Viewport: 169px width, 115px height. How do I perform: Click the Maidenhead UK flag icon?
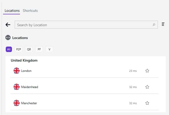pos(17,87)
